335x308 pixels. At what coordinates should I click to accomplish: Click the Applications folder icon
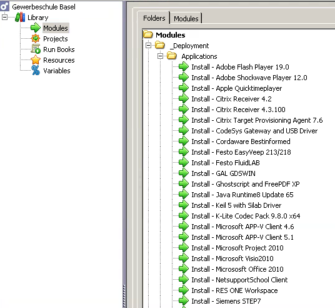tap(172, 56)
